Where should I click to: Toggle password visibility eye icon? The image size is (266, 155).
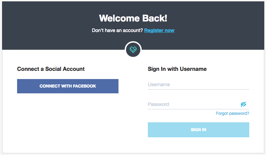tap(243, 104)
